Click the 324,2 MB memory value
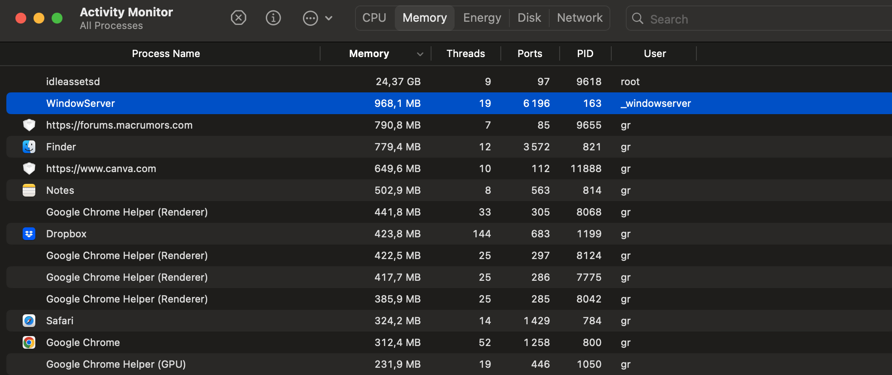This screenshot has width=892, height=375. (398, 321)
